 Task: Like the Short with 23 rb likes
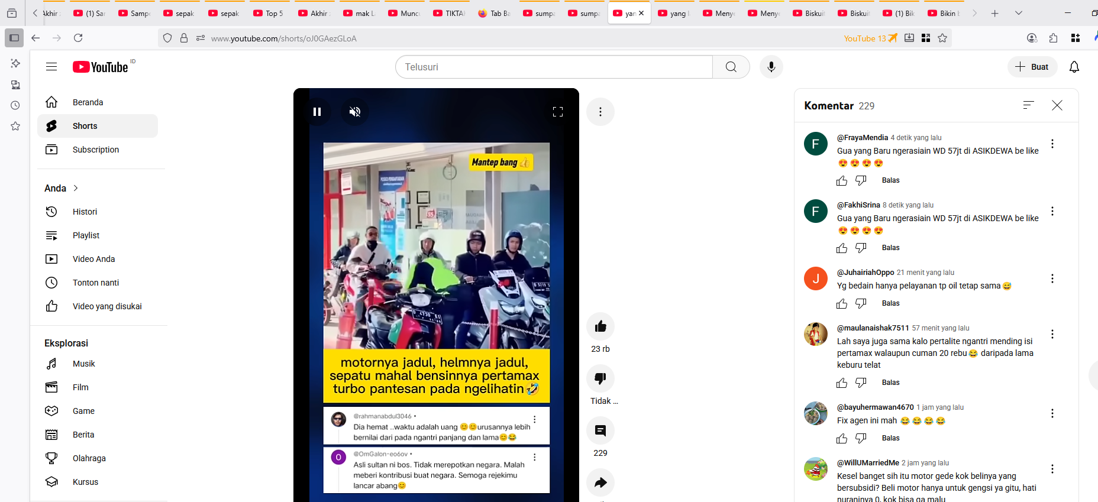point(600,326)
